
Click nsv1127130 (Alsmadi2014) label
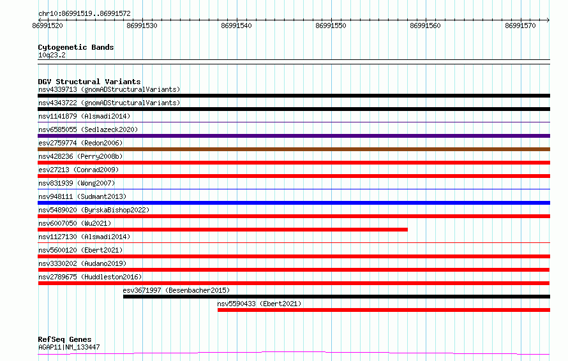[84, 237]
